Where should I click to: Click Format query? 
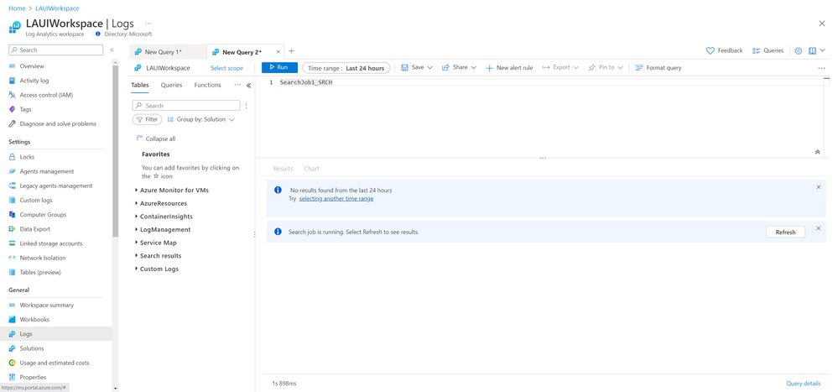(x=658, y=68)
